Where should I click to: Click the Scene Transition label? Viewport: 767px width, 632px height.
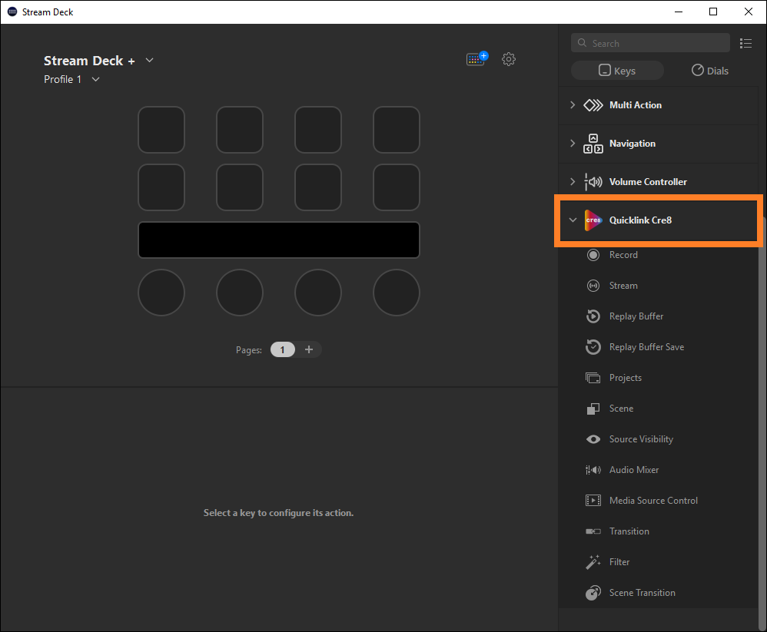[642, 593]
